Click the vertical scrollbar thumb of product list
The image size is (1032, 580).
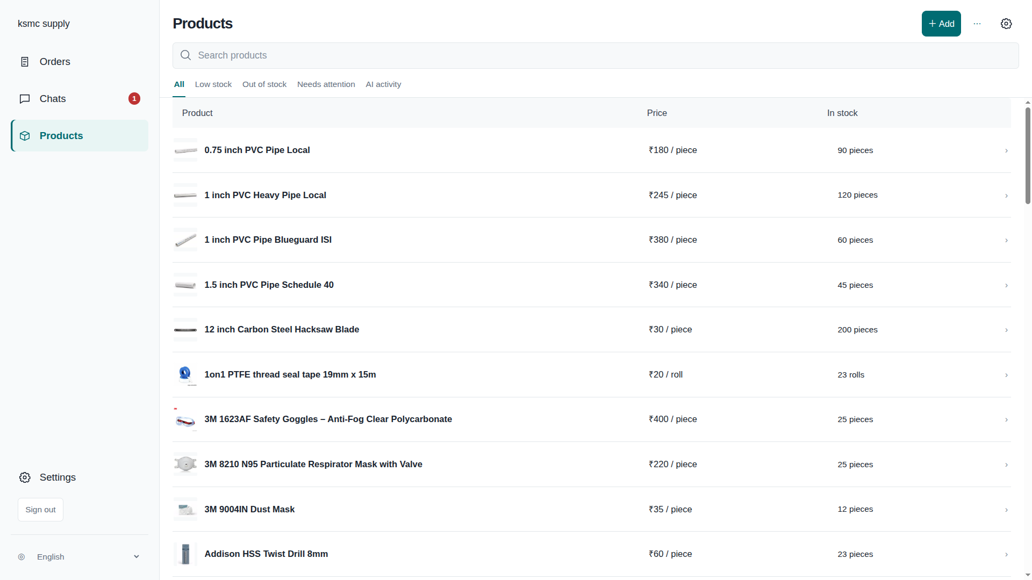(1028, 156)
